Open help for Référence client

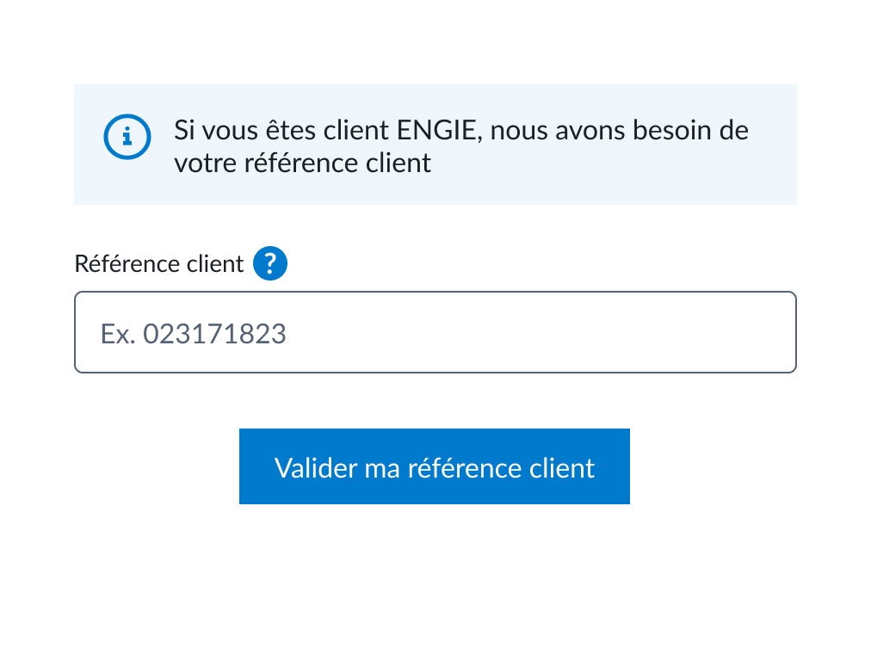pyautogui.click(x=270, y=263)
